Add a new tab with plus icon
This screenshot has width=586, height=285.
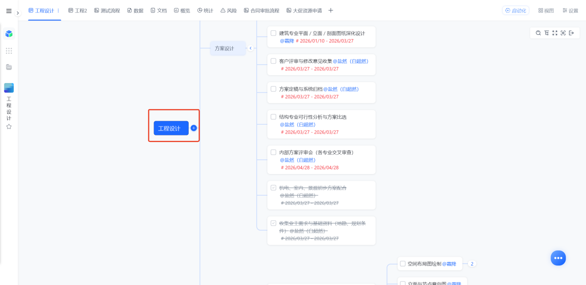330,11
